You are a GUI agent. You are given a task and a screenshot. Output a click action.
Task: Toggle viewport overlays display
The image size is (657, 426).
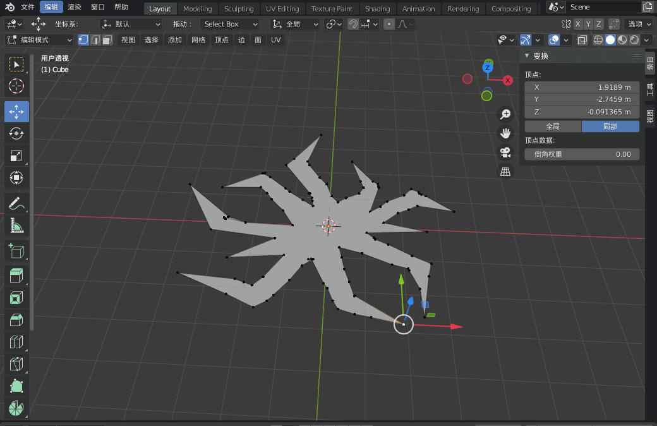(554, 40)
